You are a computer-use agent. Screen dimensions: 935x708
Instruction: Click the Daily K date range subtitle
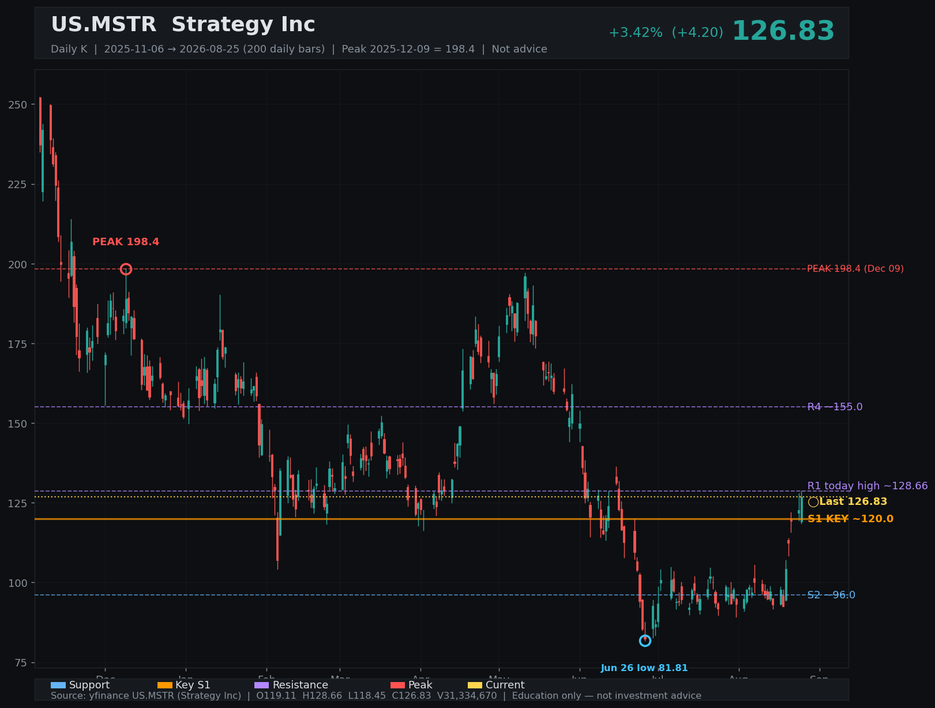click(x=299, y=49)
